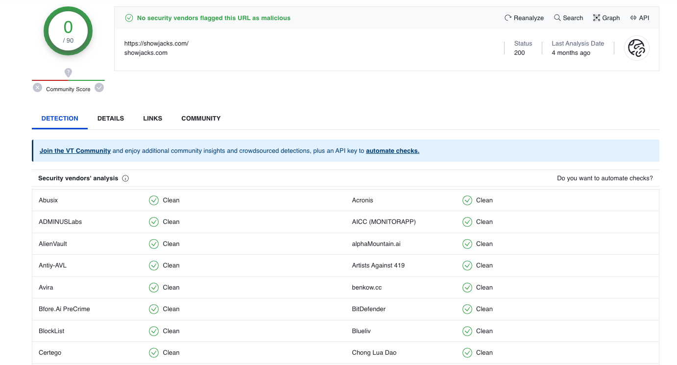Image resolution: width=677 pixels, height=365 pixels.
Task: Click the Certego vendor name
Action: [50, 352]
